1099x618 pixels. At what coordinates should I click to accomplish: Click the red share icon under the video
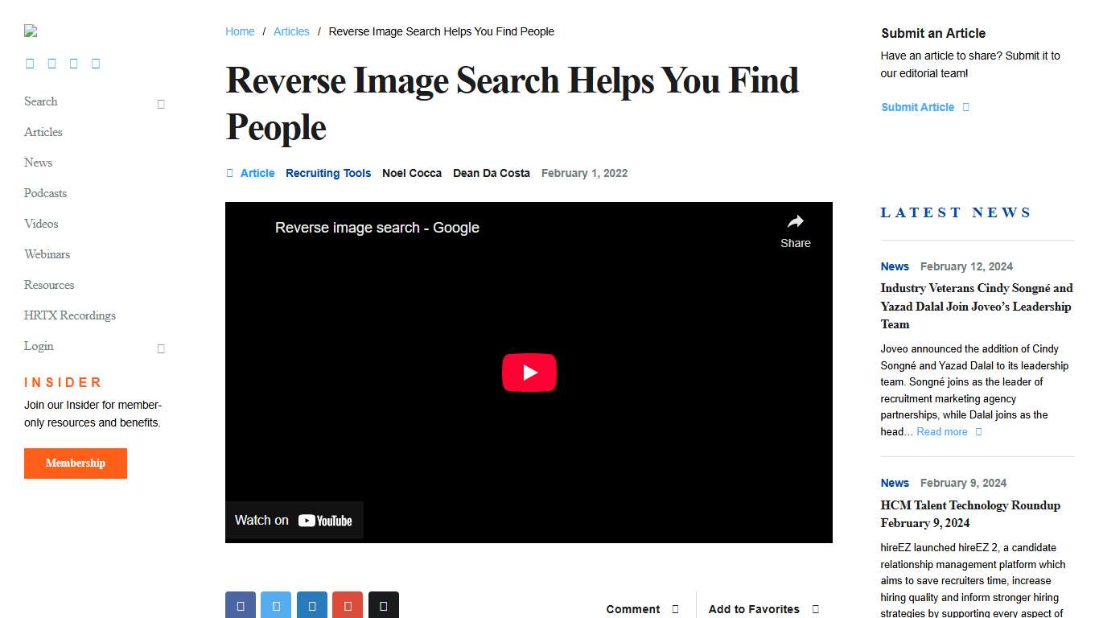(x=348, y=604)
